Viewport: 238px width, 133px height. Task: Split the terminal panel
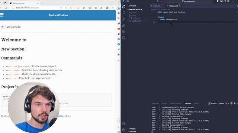(231, 103)
